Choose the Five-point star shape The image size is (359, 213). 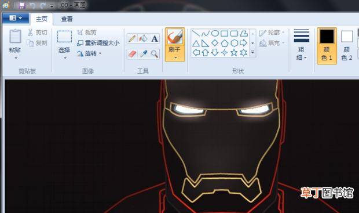coord(234,53)
